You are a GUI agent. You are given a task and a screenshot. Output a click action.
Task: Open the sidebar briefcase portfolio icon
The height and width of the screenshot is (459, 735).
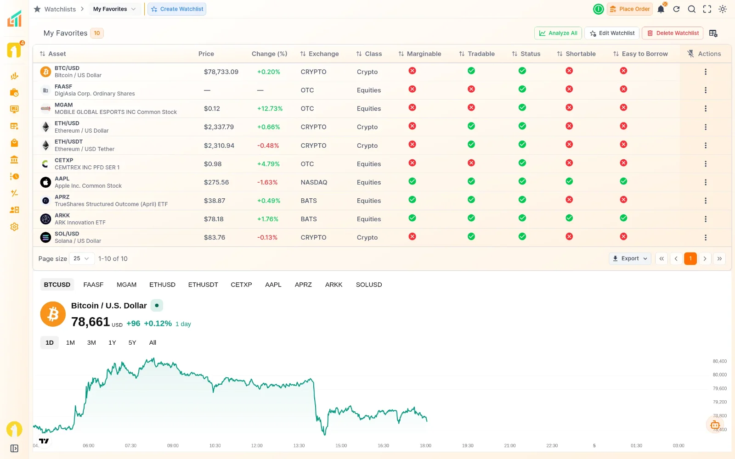point(14,93)
